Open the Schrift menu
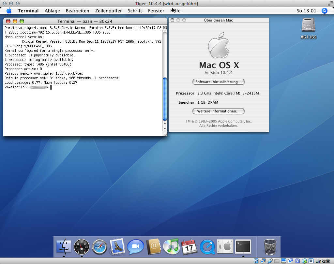 pyautogui.click(x=135, y=11)
